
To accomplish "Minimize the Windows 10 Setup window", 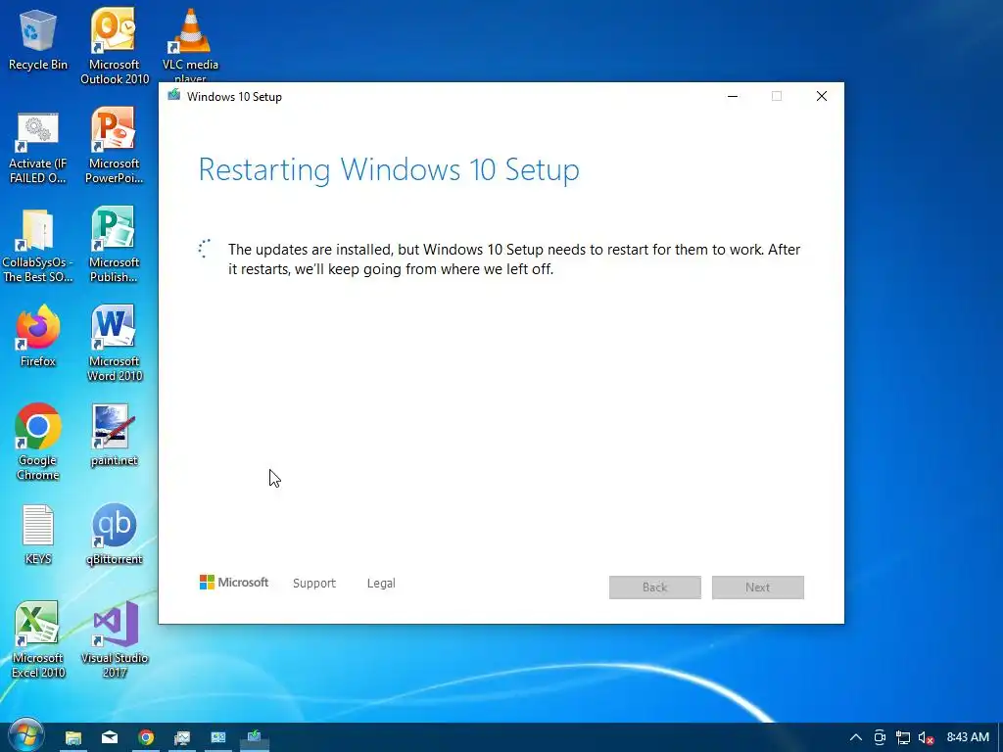I will click(x=733, y=97).
